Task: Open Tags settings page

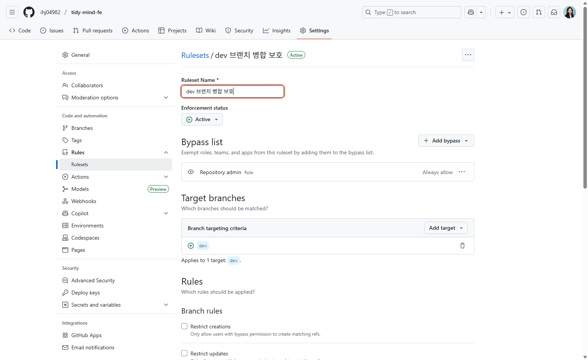Action: tap(116, 140)
